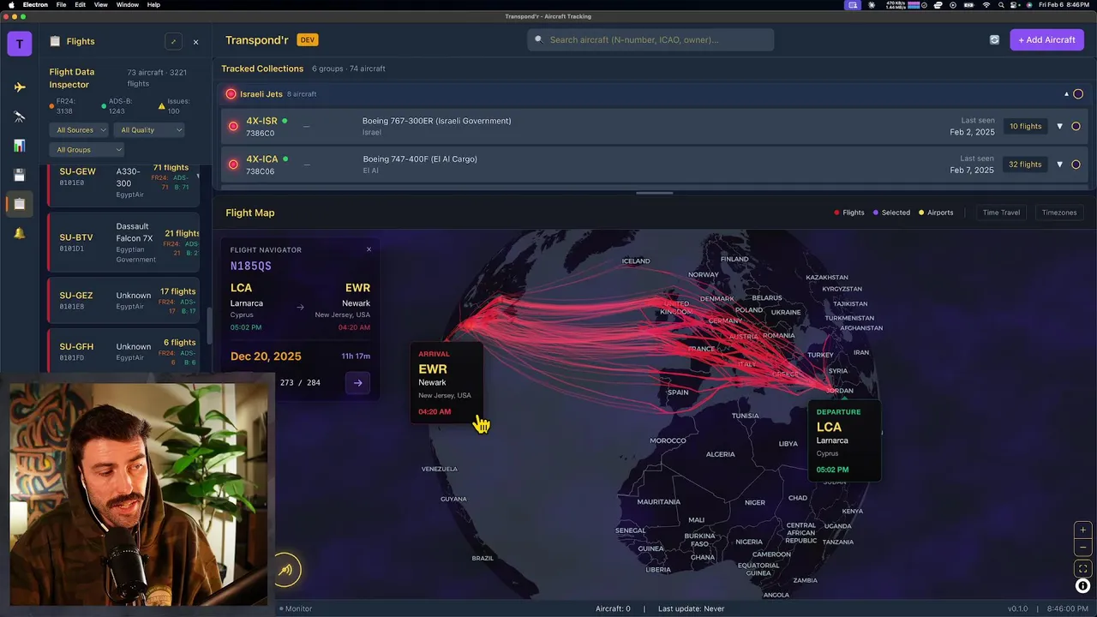1097x617 pixels.
Task: Open the All Groups dropdown
Action: [x=87, y=150]
